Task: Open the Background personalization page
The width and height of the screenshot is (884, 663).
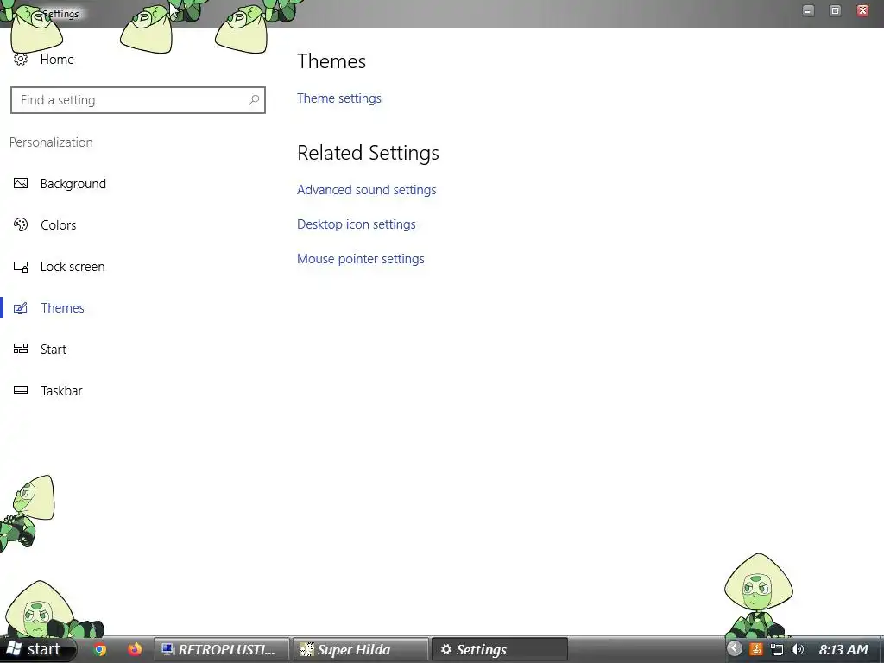Action: (73, 184)
